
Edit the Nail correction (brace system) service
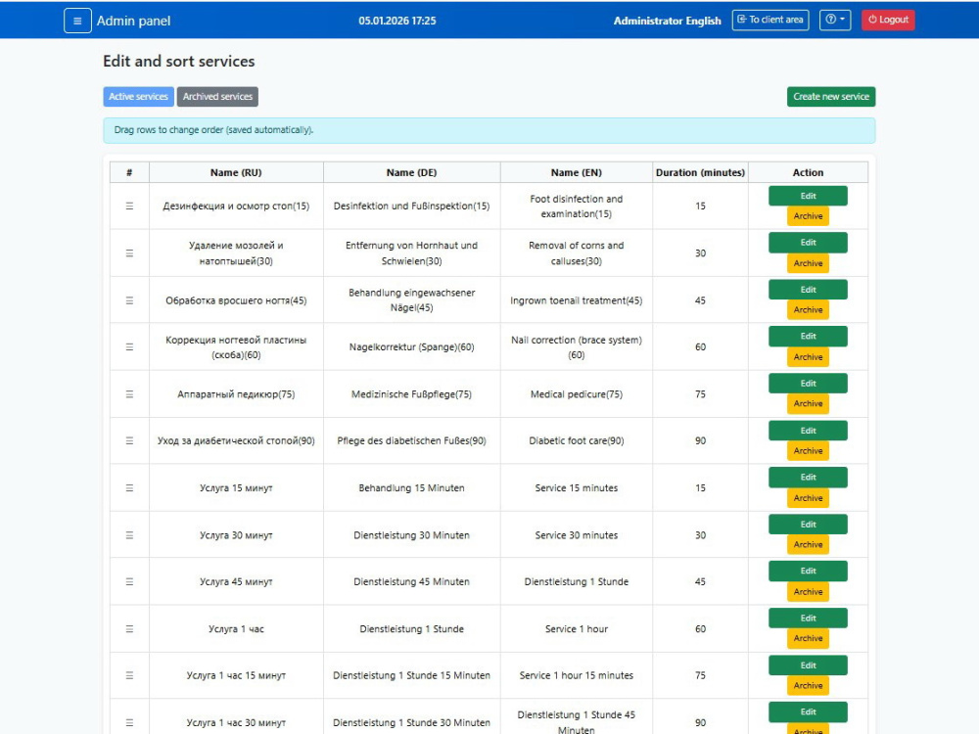(808, 337)
